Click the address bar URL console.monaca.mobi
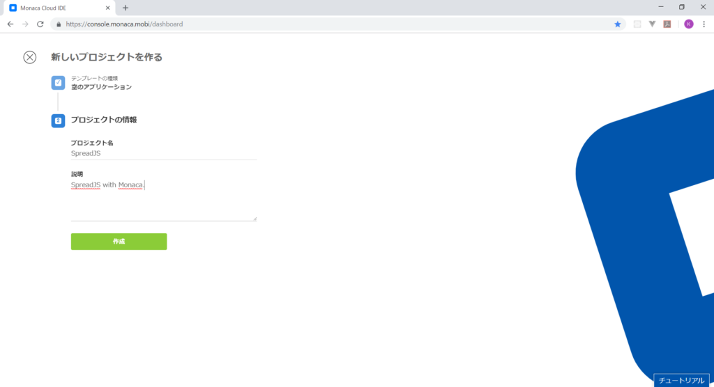 click(x=124, y=24)
